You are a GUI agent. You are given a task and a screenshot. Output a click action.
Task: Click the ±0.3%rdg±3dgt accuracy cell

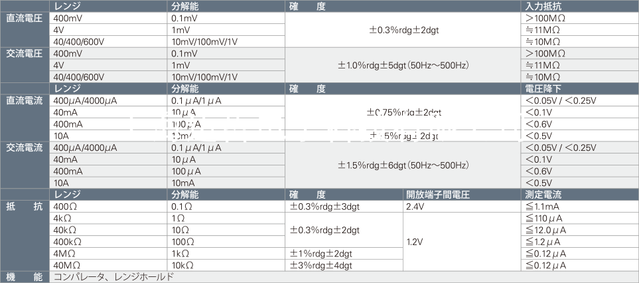[325, 207]
